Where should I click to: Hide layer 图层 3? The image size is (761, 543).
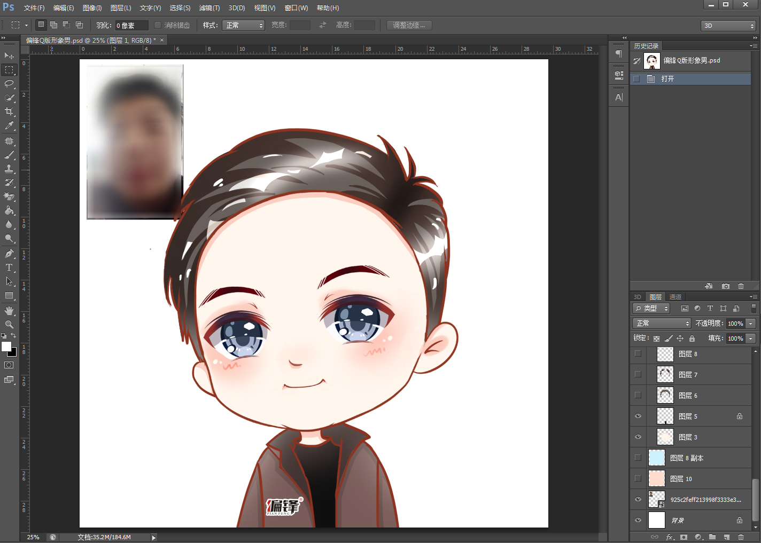pos(638,437)
